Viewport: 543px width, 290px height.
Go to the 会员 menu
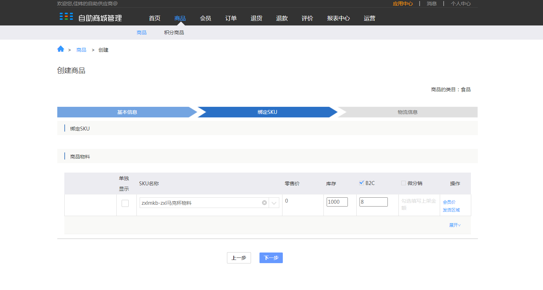205,18
